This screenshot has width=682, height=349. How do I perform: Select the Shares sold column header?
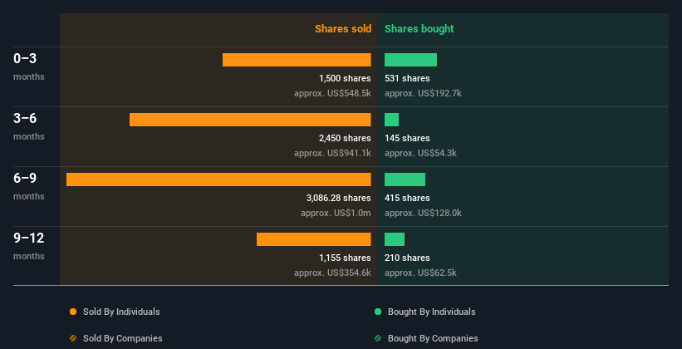click(x=343, y=29)
